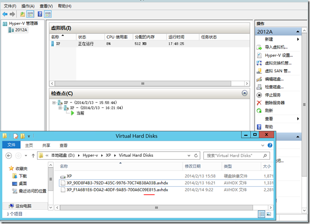Select checkpoint XP - (2014/2/13 - 16:21:04)
Viewport: 310px width, 224px height.
click(97, 108)
